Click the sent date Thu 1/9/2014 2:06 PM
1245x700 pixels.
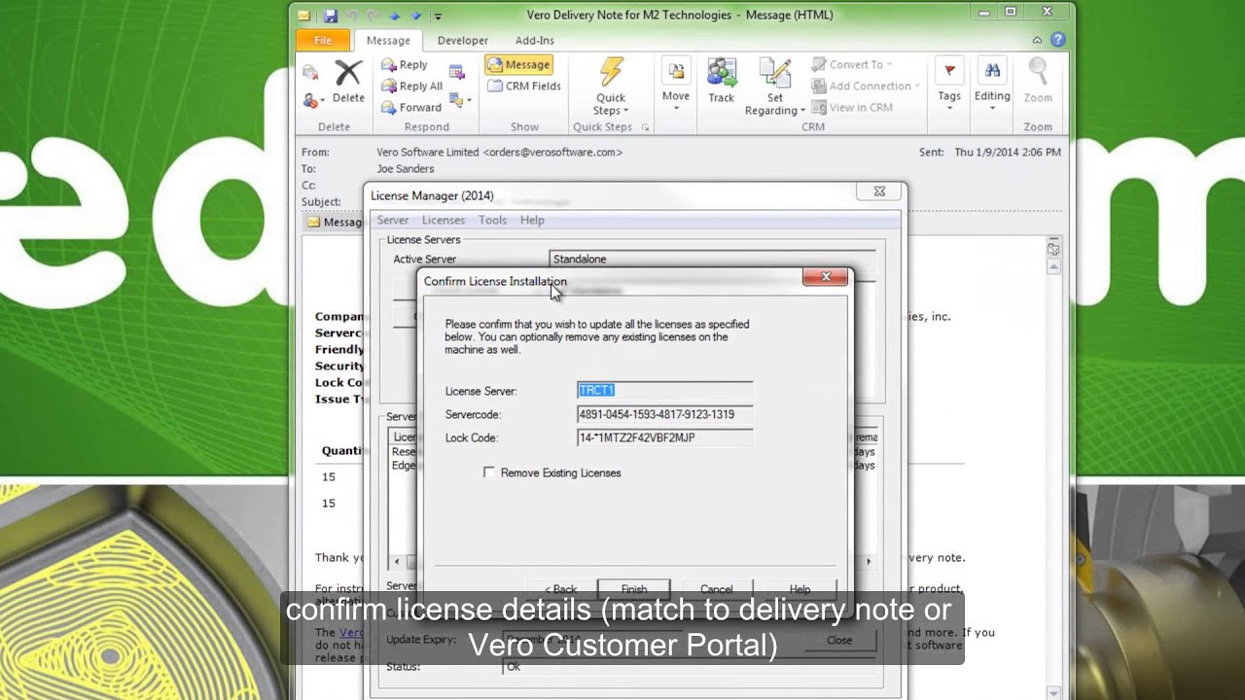click(1008, 153)
